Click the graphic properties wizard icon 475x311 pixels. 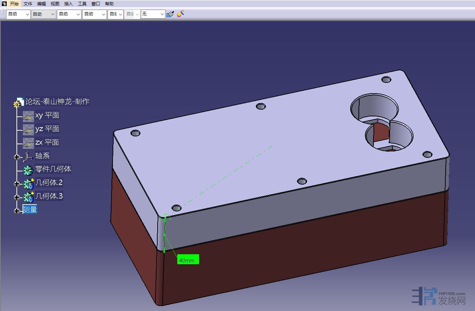[x=180, y=14]
